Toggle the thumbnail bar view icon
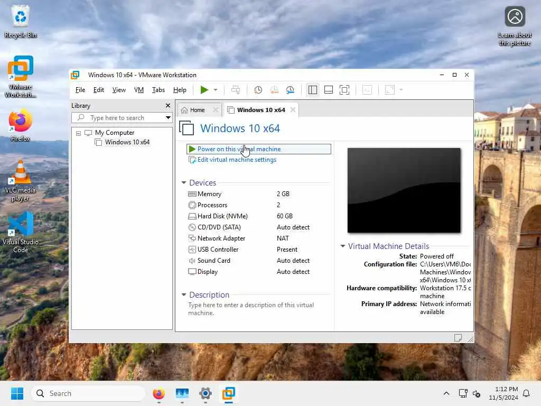 coord(329,90)
